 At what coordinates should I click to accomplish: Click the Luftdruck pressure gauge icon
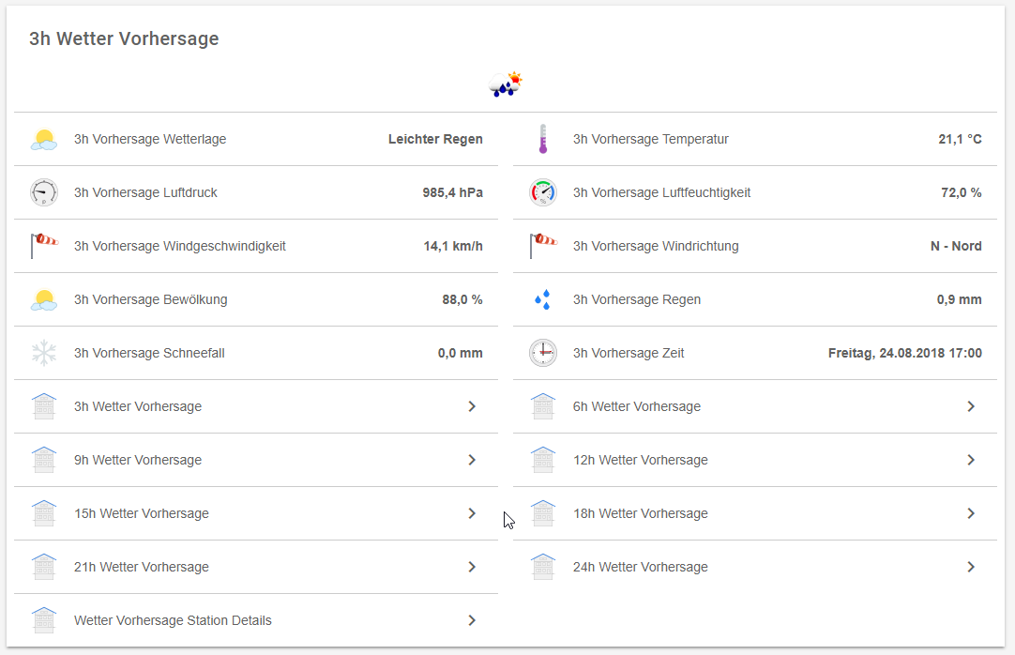pos(44,191)
